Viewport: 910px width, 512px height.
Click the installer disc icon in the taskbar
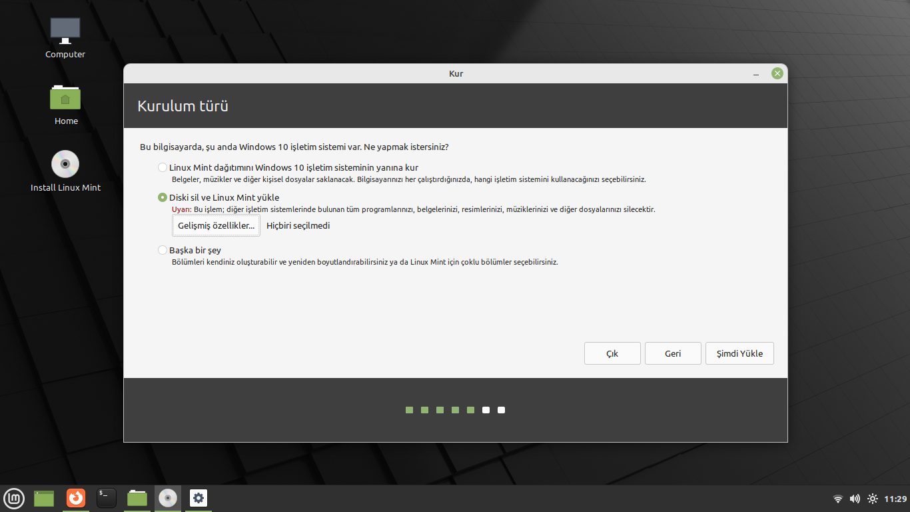[168, 498]
